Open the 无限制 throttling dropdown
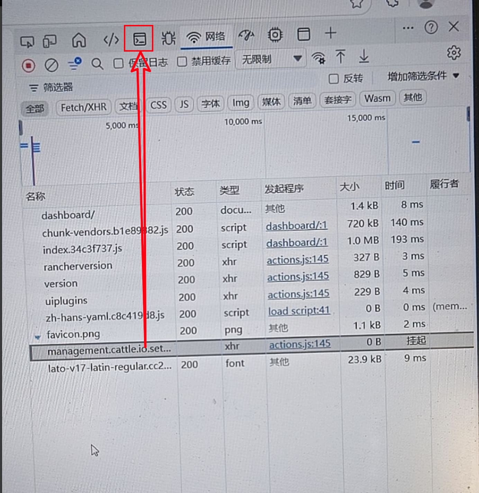The image size is (479, 493). [270, 59]
